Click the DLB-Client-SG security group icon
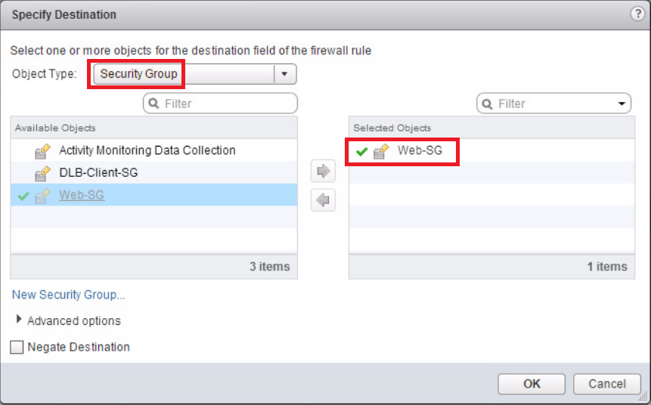 point(42,174)
